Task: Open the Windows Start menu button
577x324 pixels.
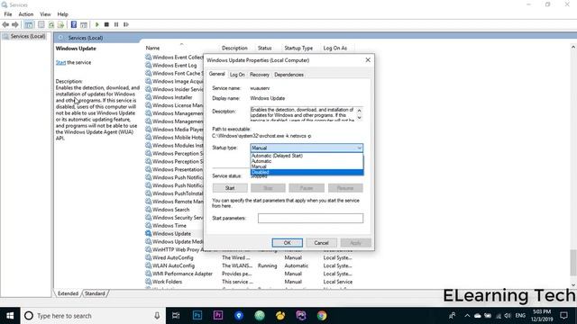Action: 10,316
